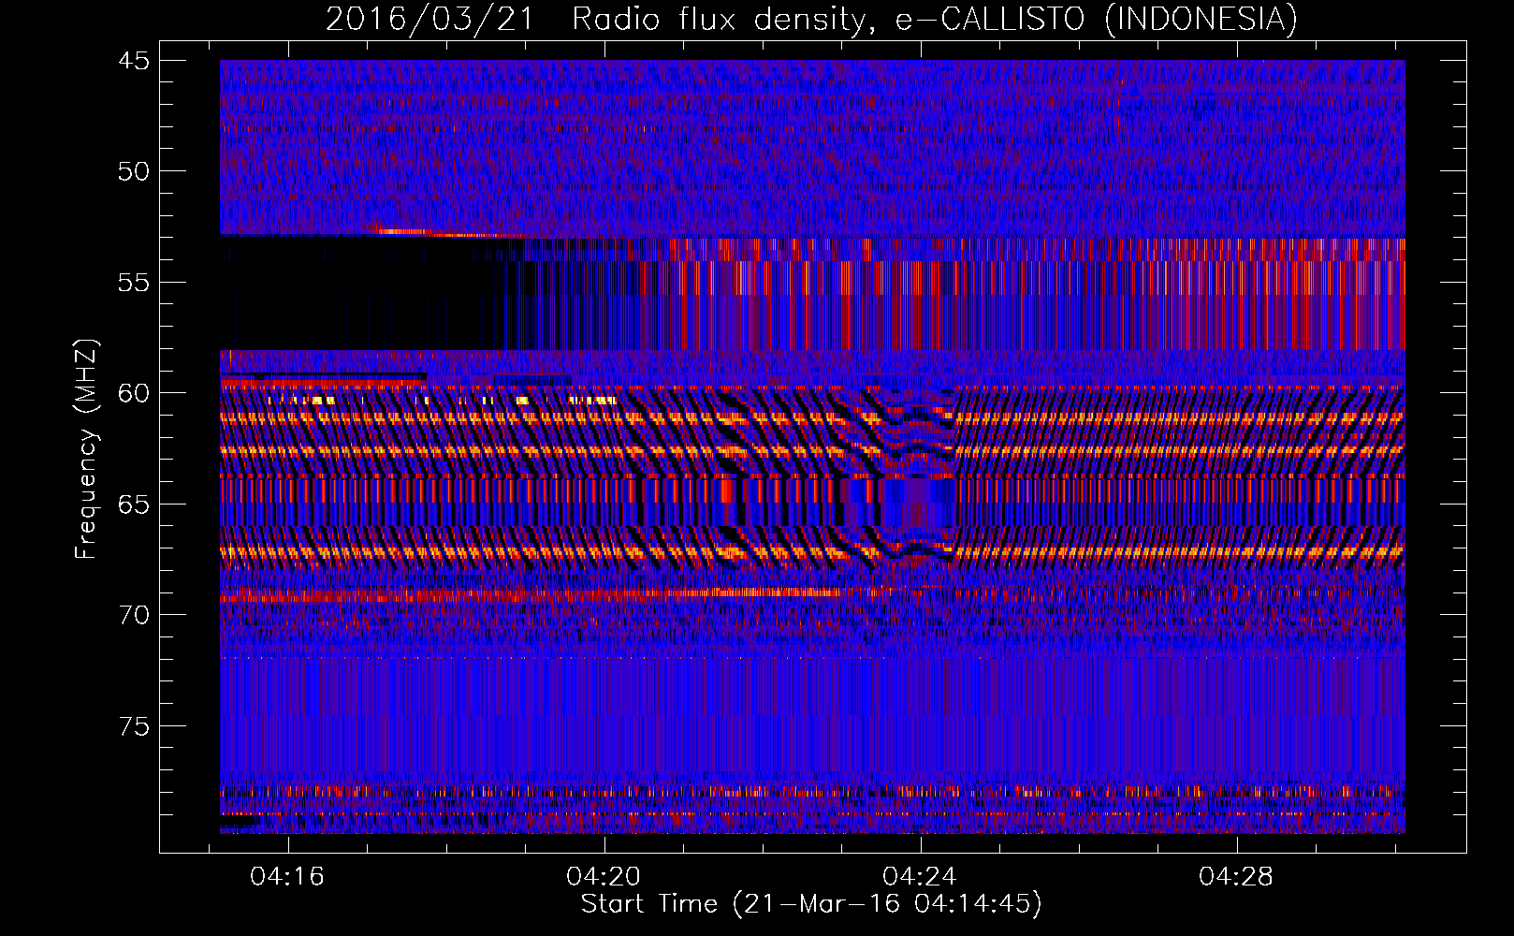Click the 50 frequency tick label
This screenshot has width=1514, height=936.
coord(133,171)
